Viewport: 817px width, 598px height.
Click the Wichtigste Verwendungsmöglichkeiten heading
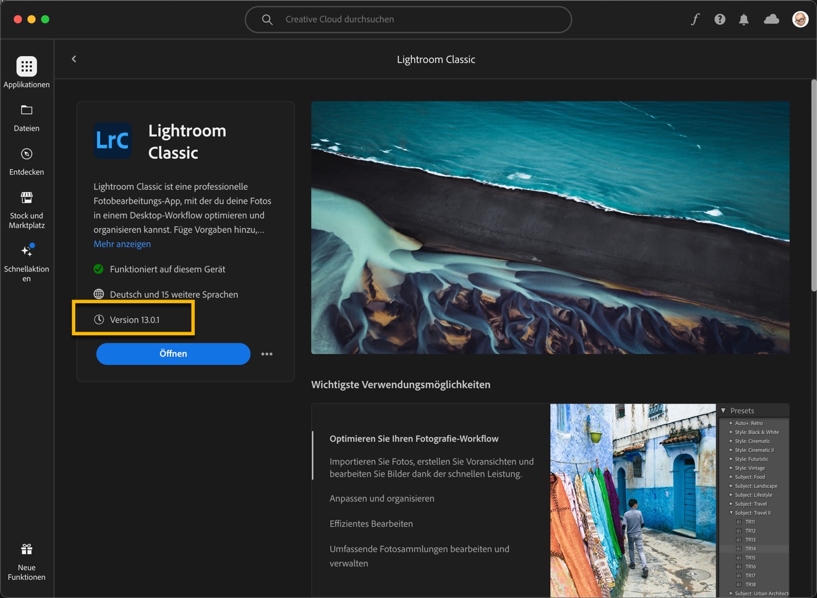coord(400,385)
